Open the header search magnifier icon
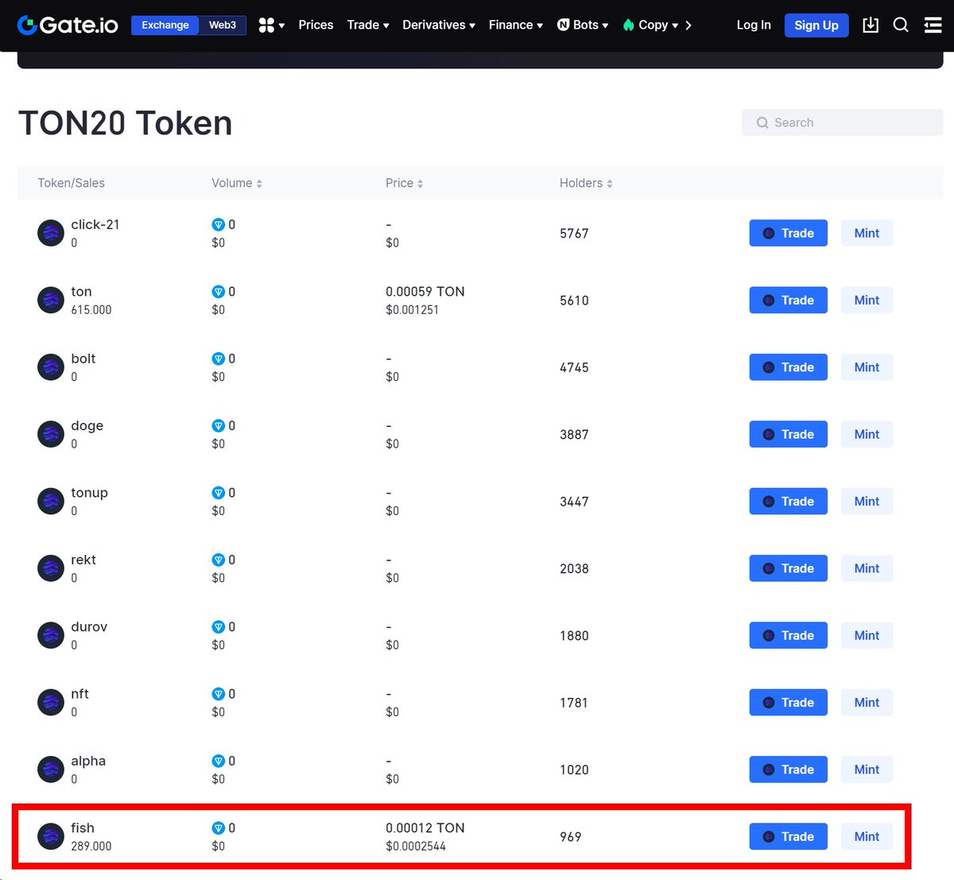Viewport: 954px width, 880px height. pyautogui.click(x=901, y=25)
